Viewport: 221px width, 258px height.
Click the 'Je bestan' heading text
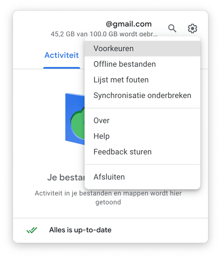click(x=66, y=177)
